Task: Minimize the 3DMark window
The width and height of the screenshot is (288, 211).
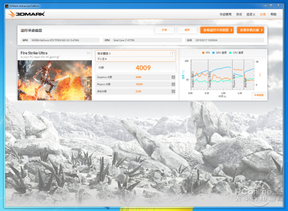Action: tap(265, 5)
